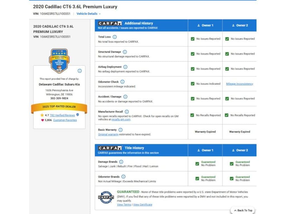The width and height of the screenshot is (286, 214).
Task: Select Owner 2 column in Title History
Action: [239, 150]
